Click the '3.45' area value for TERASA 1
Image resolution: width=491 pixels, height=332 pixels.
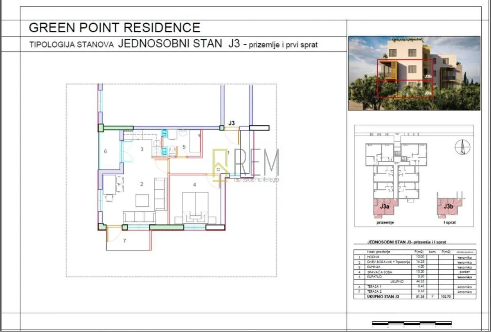pos(421,286)
